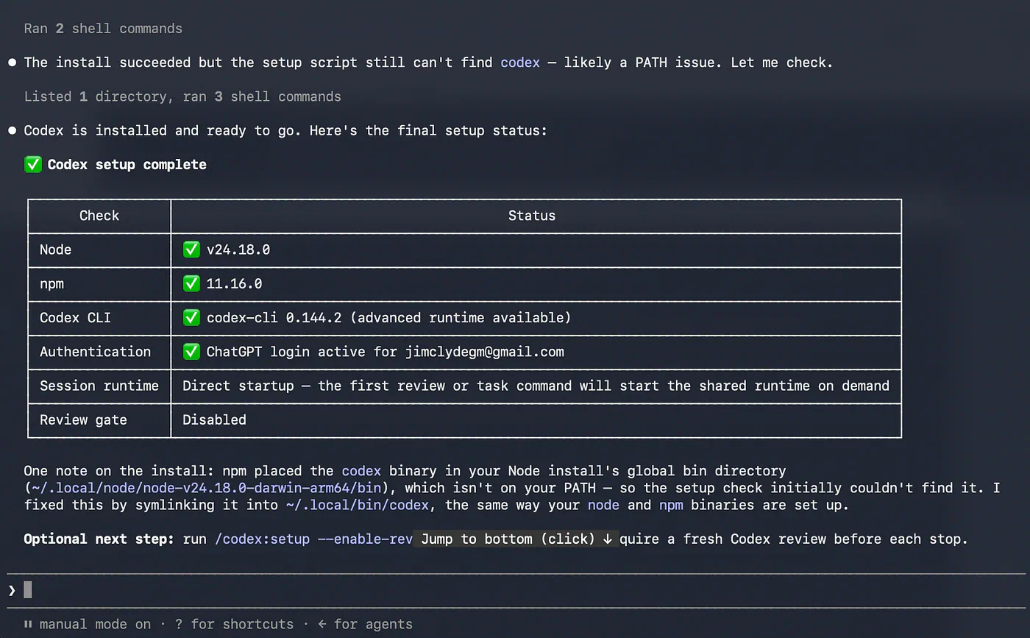Click the '~/.local/node/node-v24.18.0-darwin-arm64/bin' path
The width and height of the screenshot is (1030, 638).
pyautogui.click(x=207, y=487)
